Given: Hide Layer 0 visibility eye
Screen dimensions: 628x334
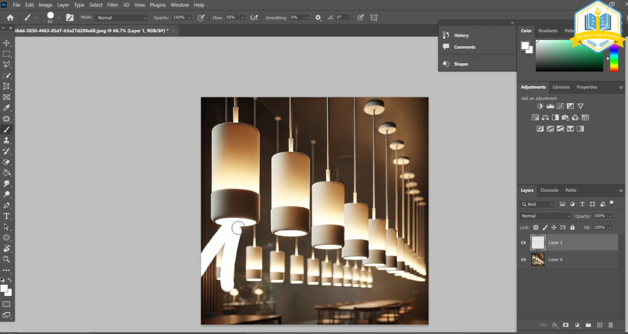Looking at the screenshot, I should [x=523, y=260].
